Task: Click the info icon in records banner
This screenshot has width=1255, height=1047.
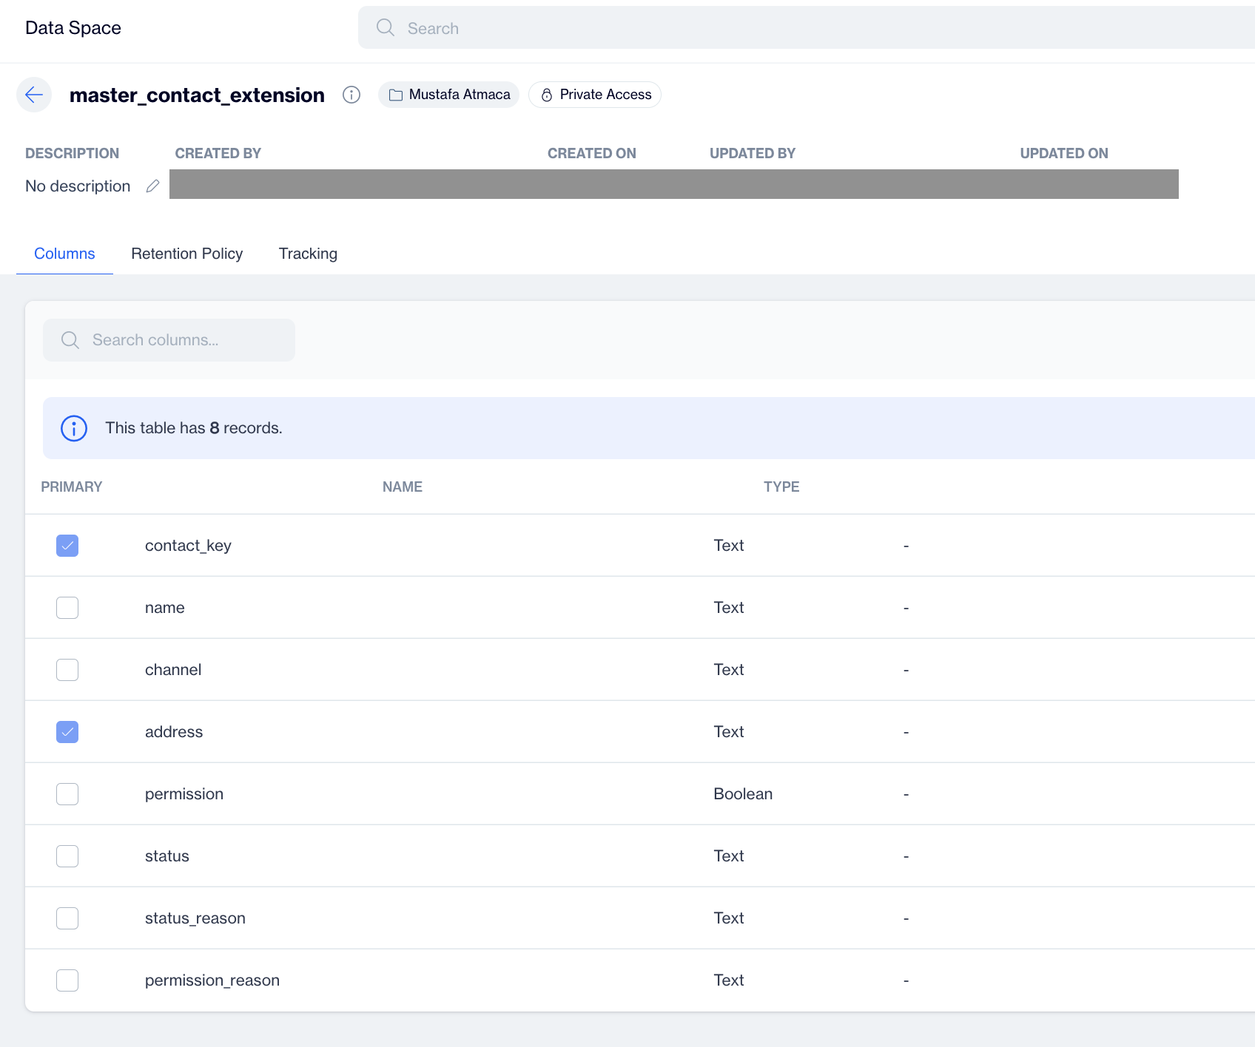Action: [74, 428]
